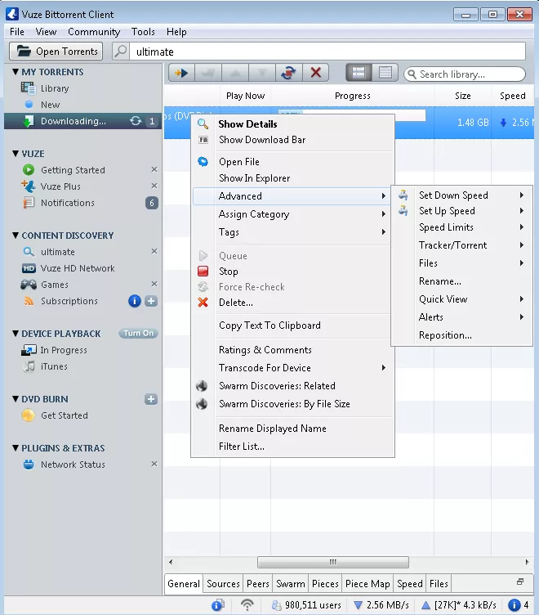Select Delete... in context menu
Image resolution: width=539 pixels, height=615 pixels.
pyautogui.click(x=292, y=303)
